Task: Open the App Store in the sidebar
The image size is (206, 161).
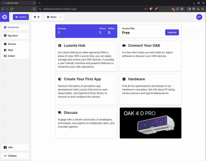Action: (12, 35)
